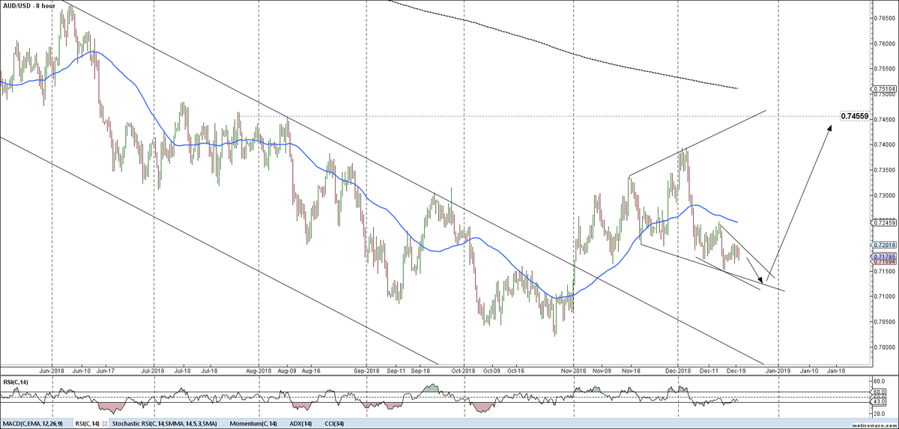Open the Momentum(C,14) tab
The width and height of the screenshot is (899, 429).
point(253,424)
